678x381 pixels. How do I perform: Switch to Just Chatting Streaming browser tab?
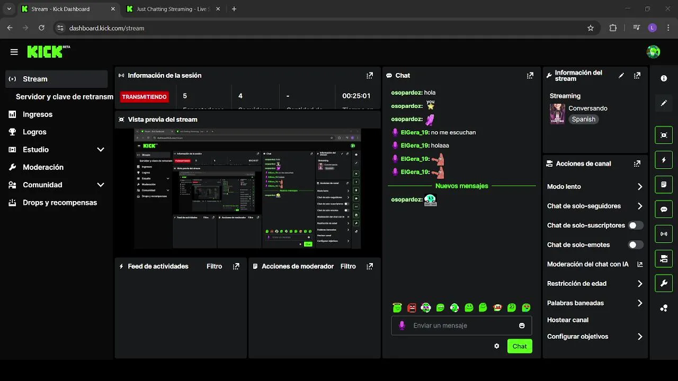pyautogui.click(x=173, y=9)
